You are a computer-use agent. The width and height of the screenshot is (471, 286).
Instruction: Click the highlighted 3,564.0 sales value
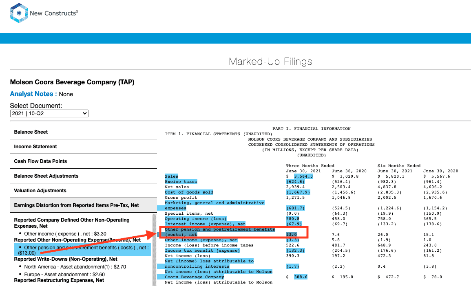(303, 176)
